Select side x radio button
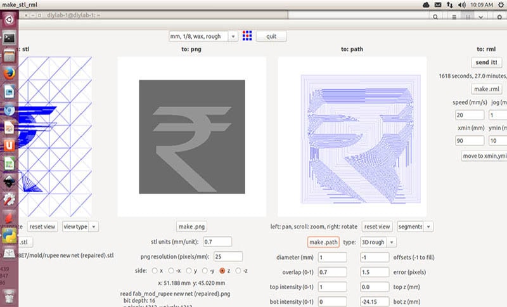507x307 pixels. coord(155,270)
